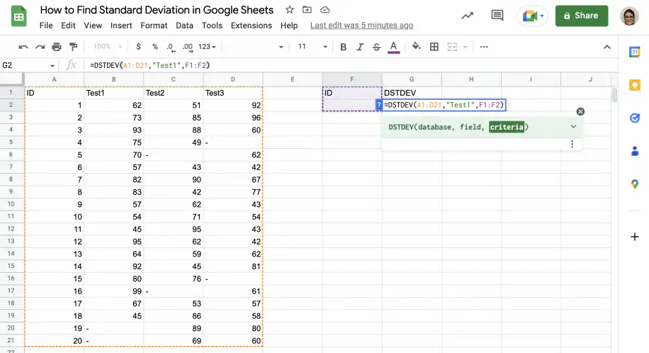Open the Google Sheets home icon
649x353 pixels.
click(x=18, y=16)
